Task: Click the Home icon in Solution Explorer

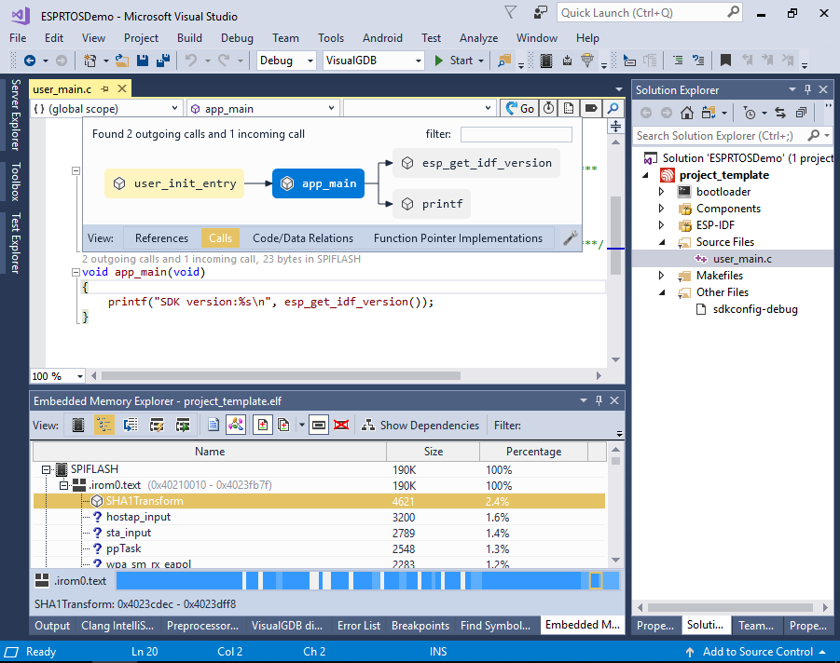Action: pos(687,113)
